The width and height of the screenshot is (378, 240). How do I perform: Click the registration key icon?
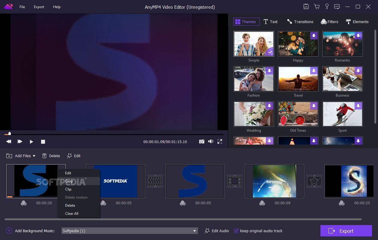click(x=327, y=6)
